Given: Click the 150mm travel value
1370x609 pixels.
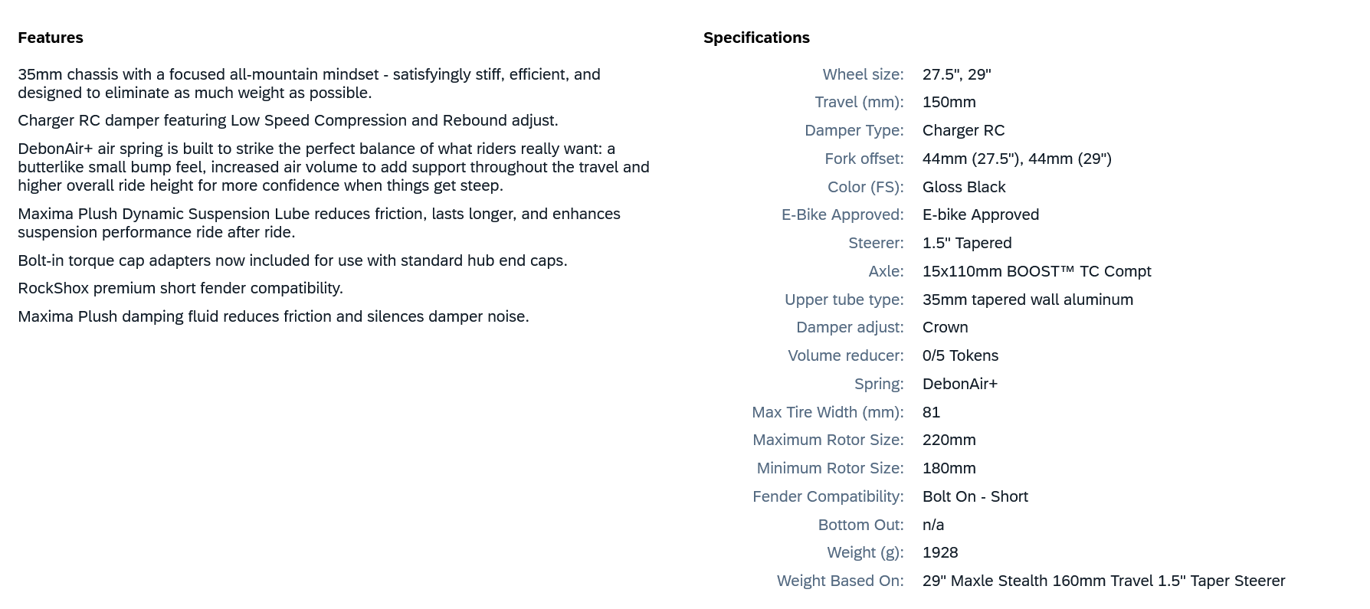Looking at the screenshot, I should [949, 102].
